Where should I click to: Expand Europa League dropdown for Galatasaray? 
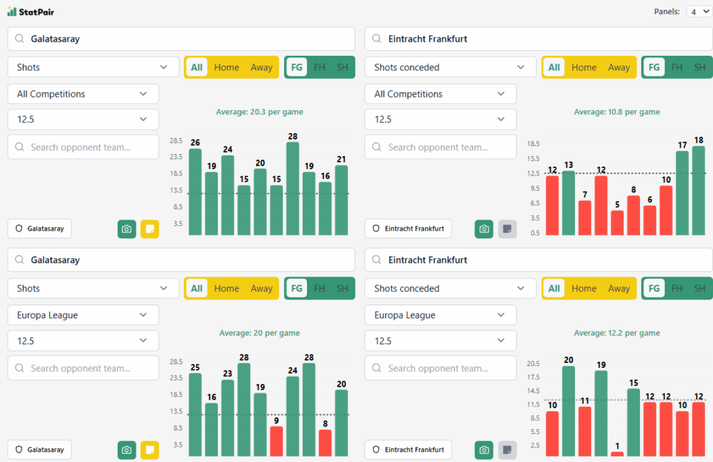point(84,316)
